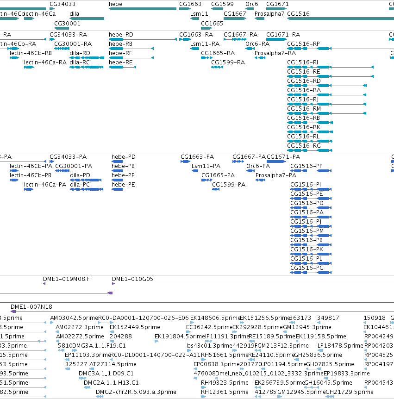Click protein CG1671-PA
394x399 pixels.
pos(276,162)
